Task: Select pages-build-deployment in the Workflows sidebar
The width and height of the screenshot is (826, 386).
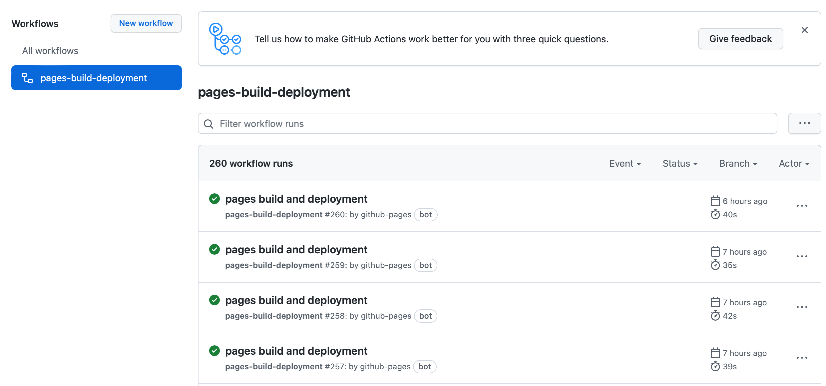Action: [93, 78]
